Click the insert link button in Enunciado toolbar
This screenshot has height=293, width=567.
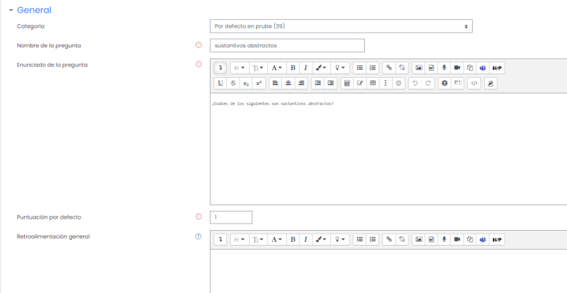pos(388,68)
